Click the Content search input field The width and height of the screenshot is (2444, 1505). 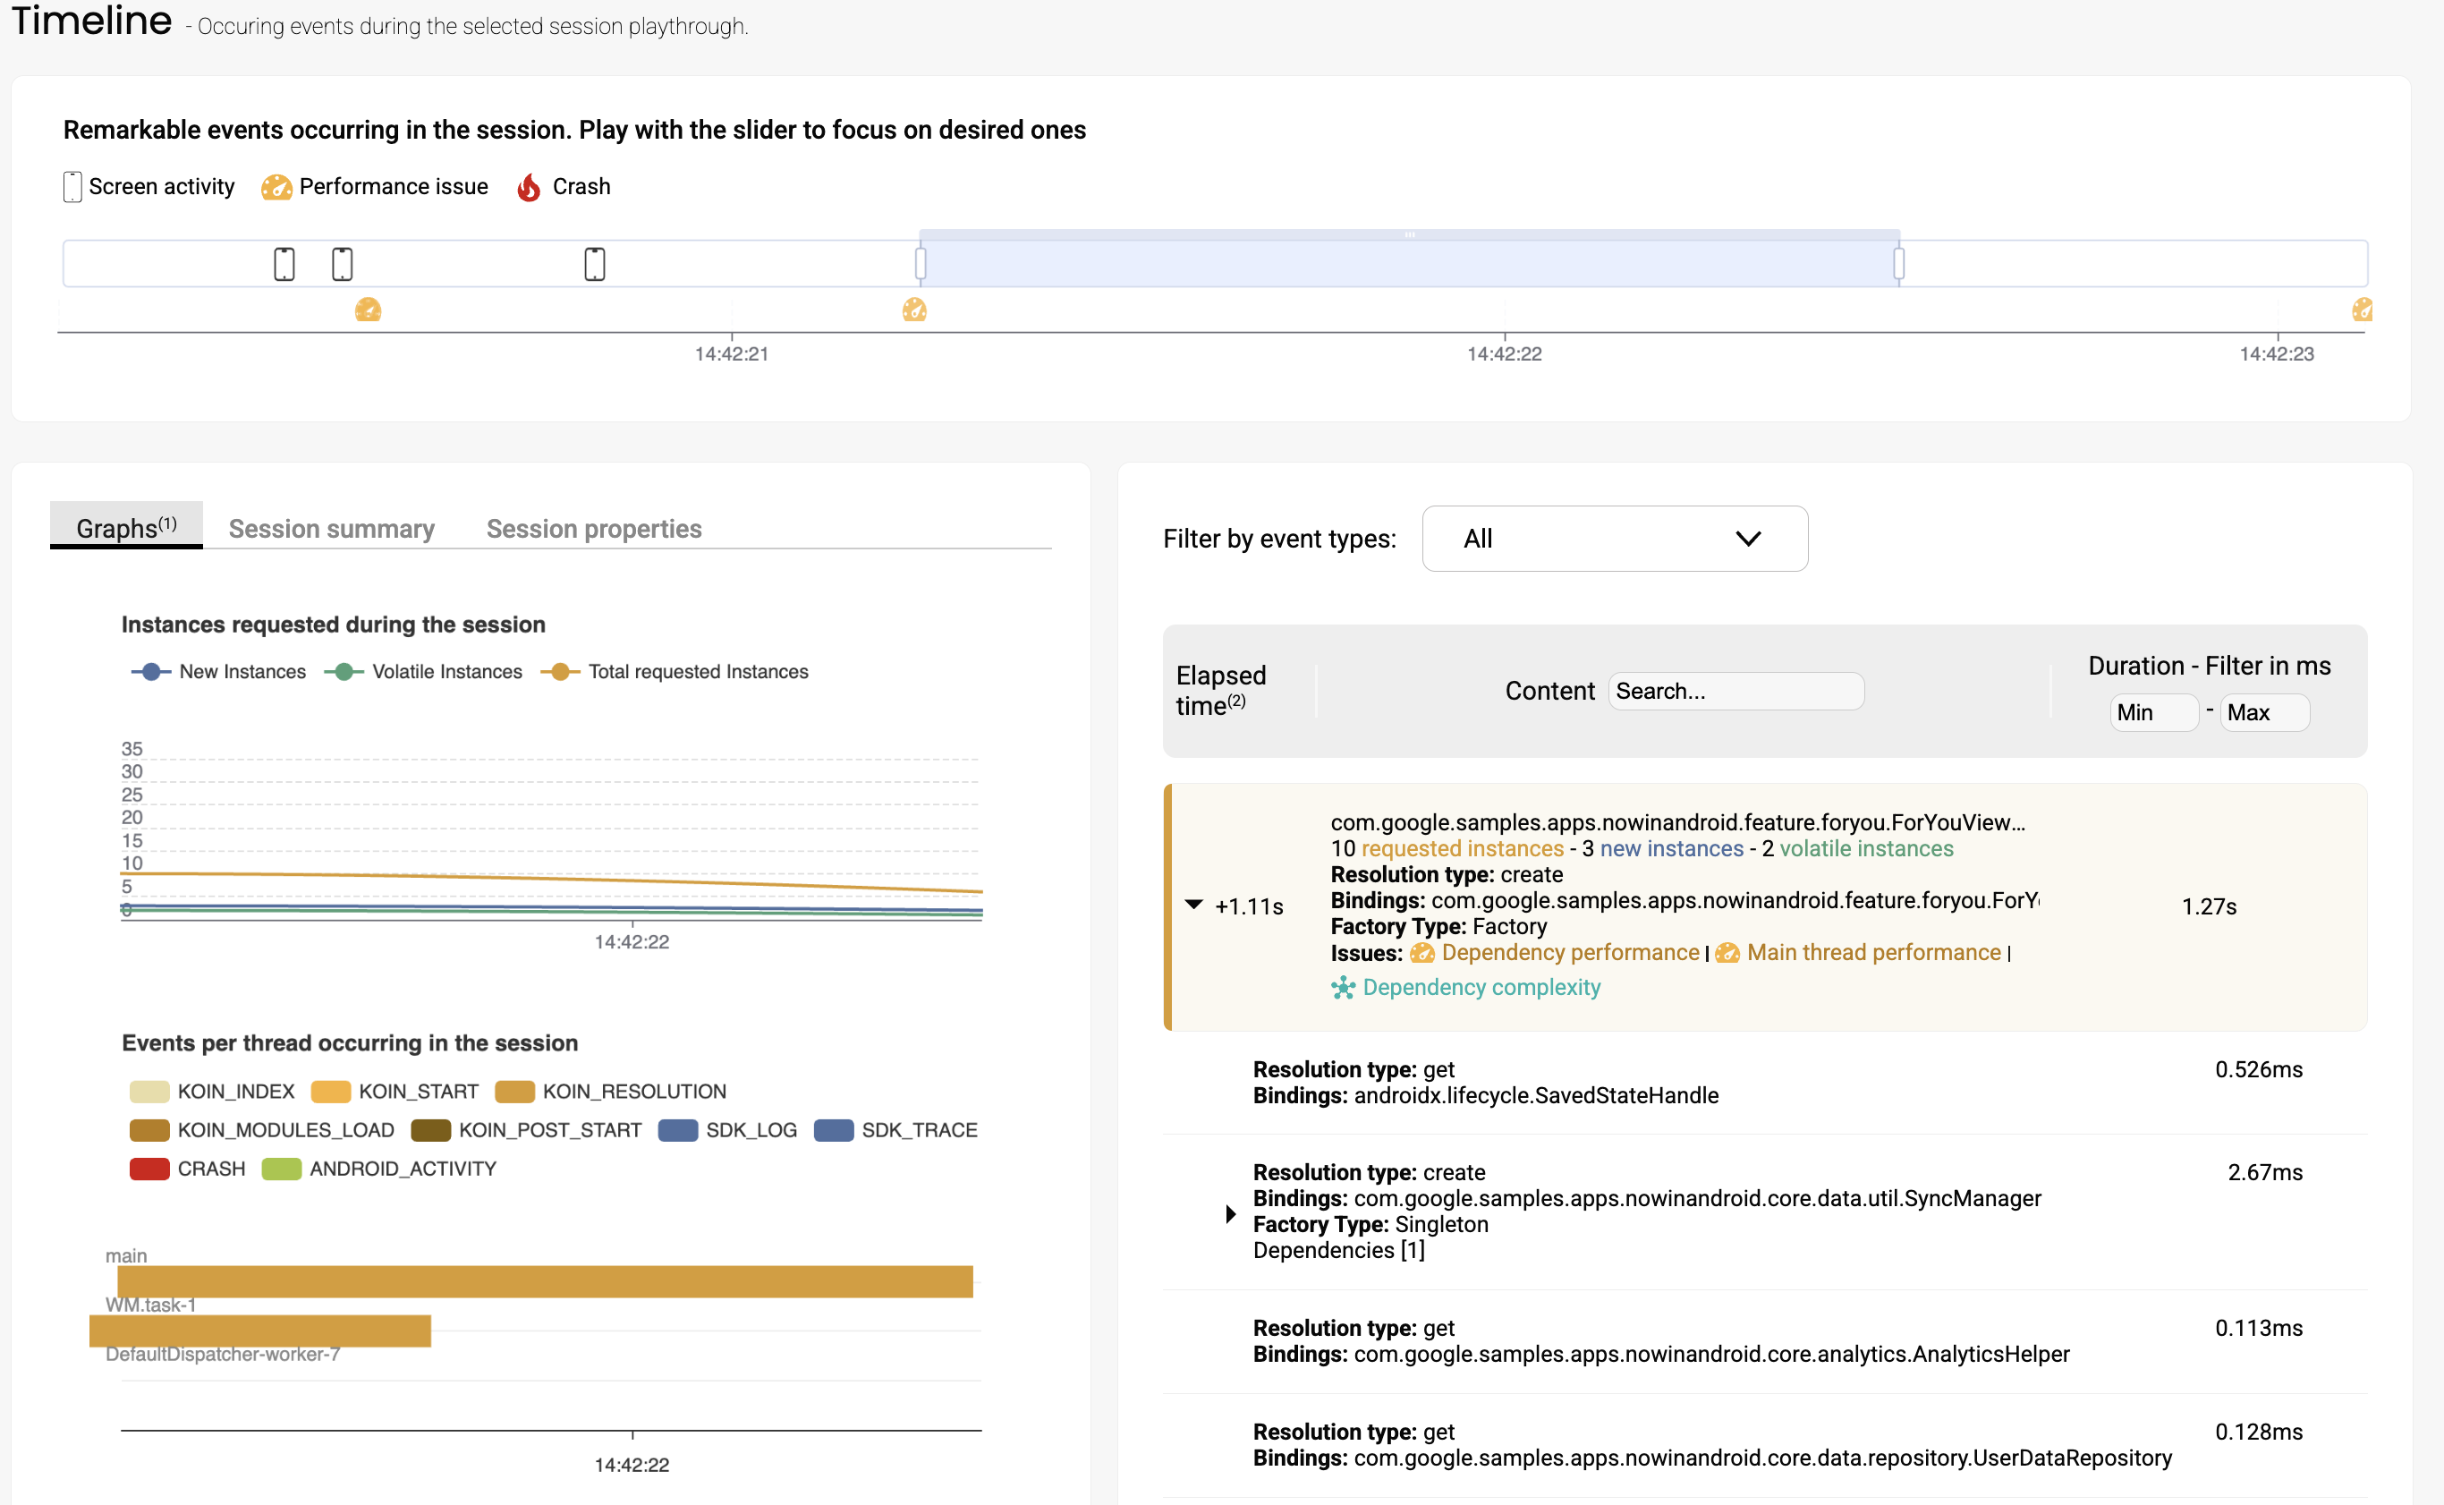pos(1735,691)
